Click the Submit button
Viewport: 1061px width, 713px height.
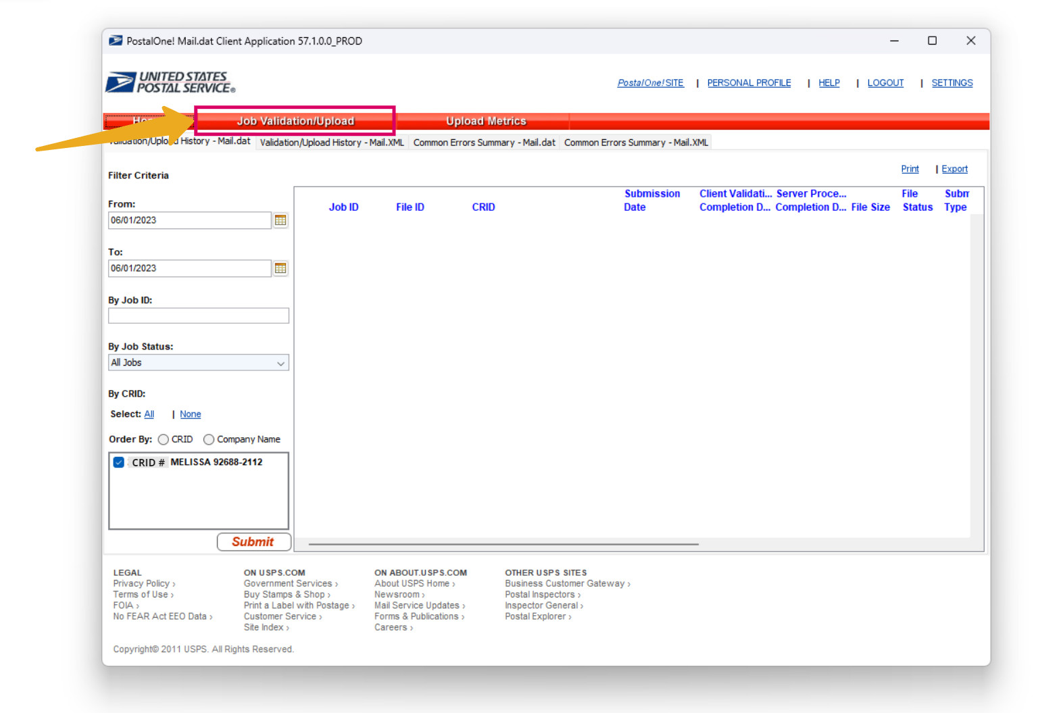[x=253, y=542]
